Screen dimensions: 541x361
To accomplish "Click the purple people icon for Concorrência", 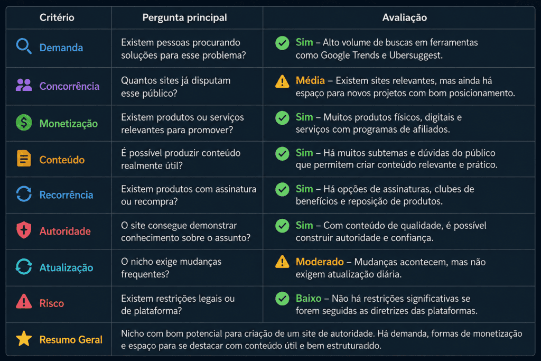I will coord(24,85).
